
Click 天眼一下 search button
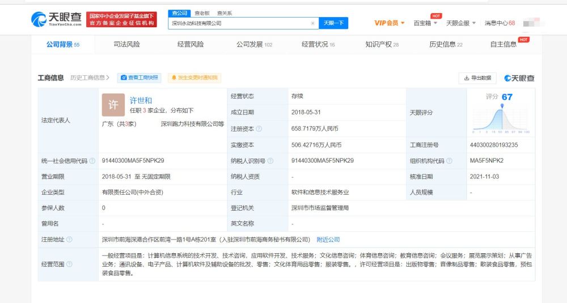333,23
